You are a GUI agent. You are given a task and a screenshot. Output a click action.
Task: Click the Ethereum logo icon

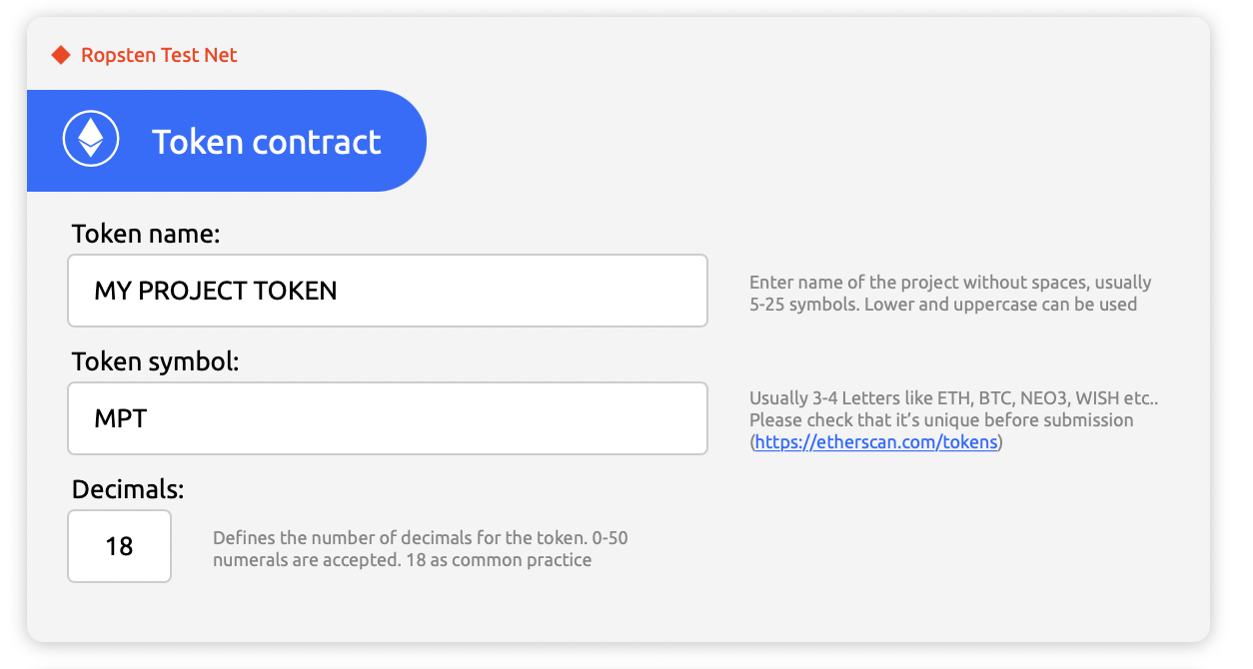(x=91, y=139)
